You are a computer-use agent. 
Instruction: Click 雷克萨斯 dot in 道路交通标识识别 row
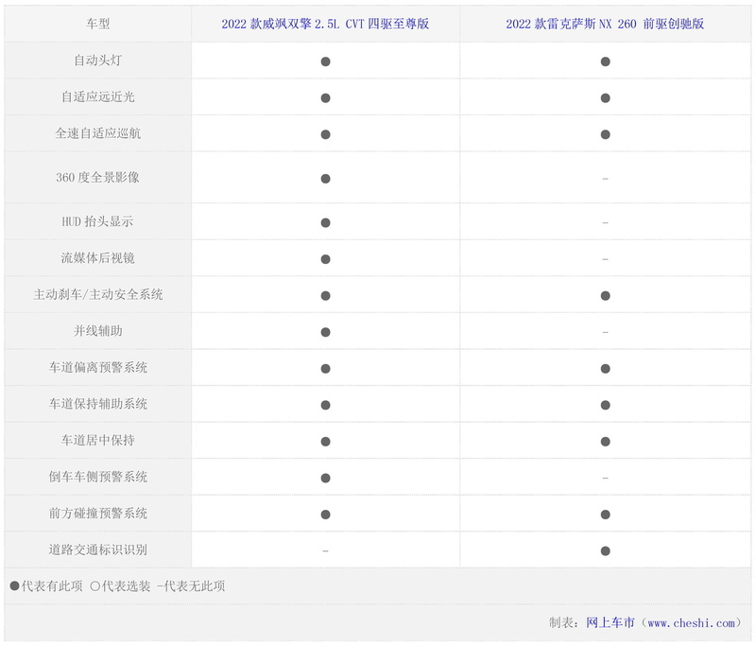tap(605, 551)
